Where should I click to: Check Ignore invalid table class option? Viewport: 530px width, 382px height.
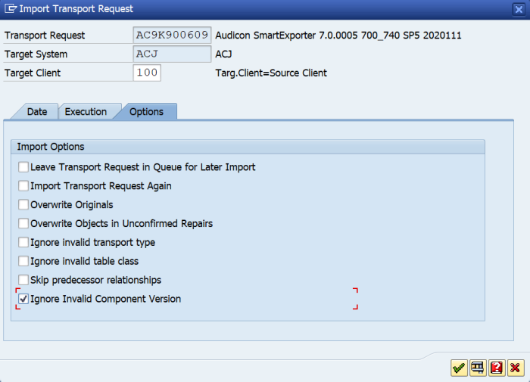23,261
